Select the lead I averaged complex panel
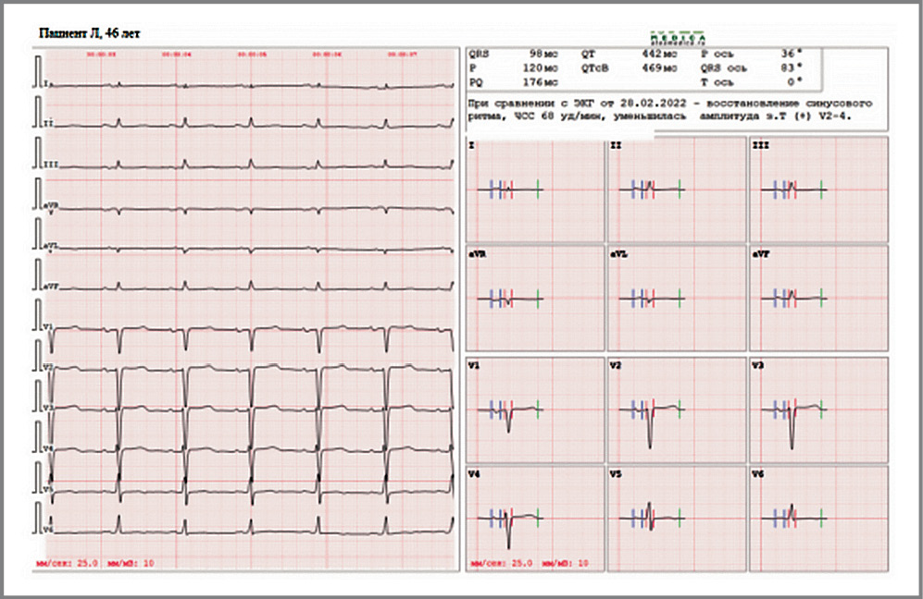Viewport: 923px width, 599px height. click(535, 189)
